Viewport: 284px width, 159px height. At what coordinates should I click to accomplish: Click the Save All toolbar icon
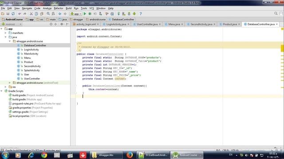8,14
